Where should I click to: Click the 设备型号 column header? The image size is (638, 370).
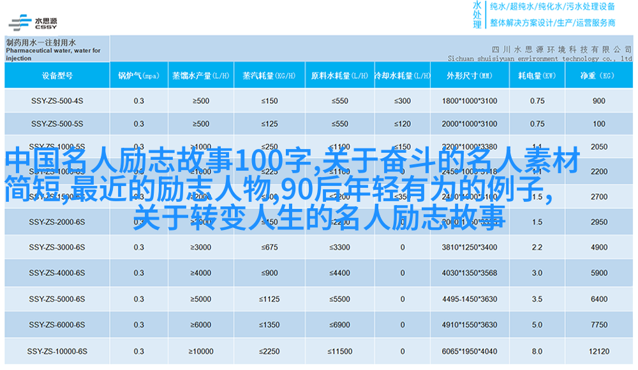(x=57, y=76)
